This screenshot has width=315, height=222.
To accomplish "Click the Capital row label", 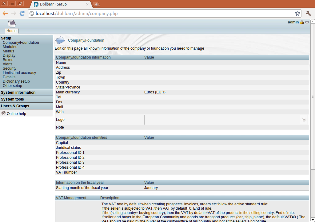I will point(62,143).
